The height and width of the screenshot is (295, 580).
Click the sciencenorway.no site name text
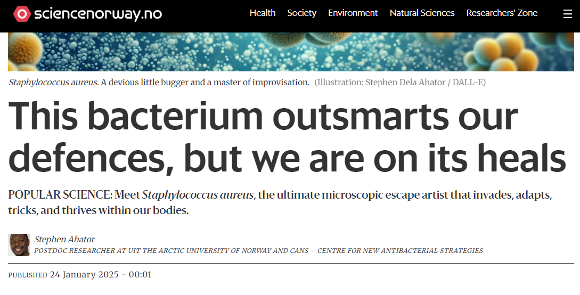coord(98,14)
